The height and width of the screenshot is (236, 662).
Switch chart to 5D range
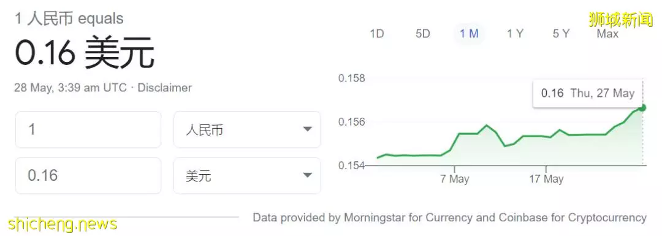pos(422,34)
